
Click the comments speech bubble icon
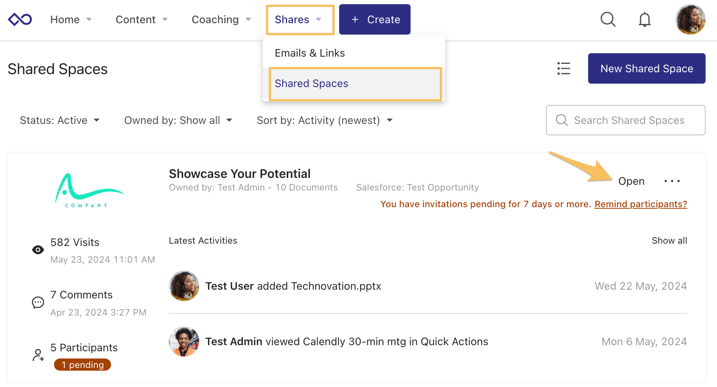point(38,303)
